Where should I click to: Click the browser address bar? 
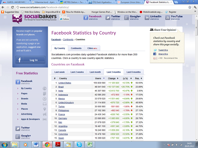(91, 7)
